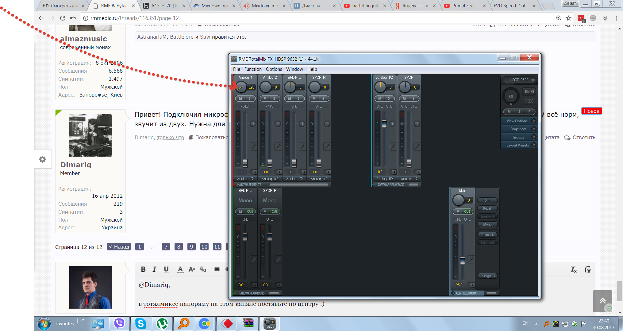Click the Dim button in Control Room

(487, 200)
